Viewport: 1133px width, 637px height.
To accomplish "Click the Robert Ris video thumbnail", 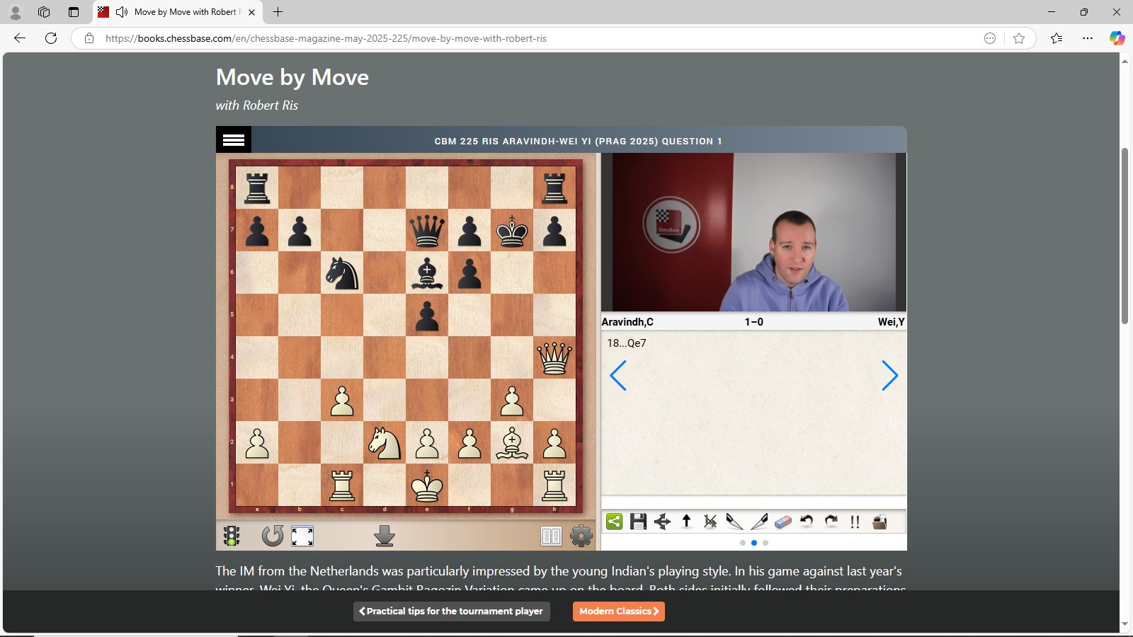I will pos(753,232).
